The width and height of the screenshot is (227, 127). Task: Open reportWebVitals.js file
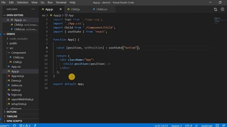click(x=22, y=99)
